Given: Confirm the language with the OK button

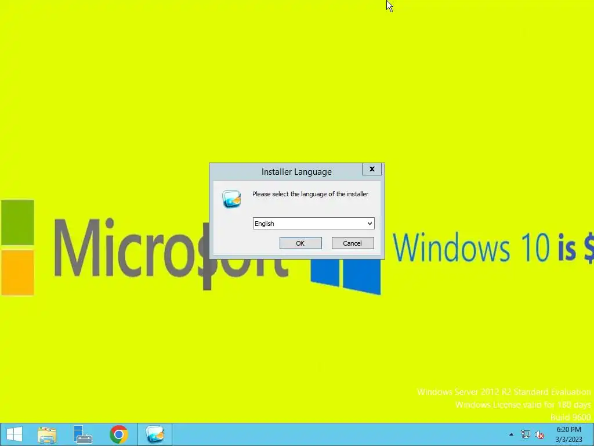Looking at the screenshot, I should pyautogui.click(x=300, y=243).
